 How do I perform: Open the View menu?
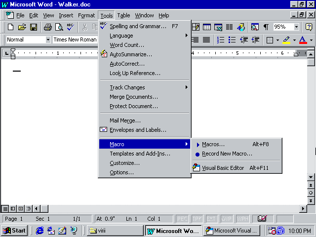(x=48, y=15)
